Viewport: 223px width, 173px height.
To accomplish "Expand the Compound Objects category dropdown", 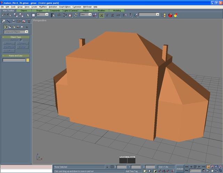I will tap(16, 32).
